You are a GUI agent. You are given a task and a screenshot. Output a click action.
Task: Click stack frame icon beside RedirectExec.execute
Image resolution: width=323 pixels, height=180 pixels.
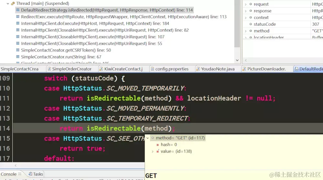[18, 17]
